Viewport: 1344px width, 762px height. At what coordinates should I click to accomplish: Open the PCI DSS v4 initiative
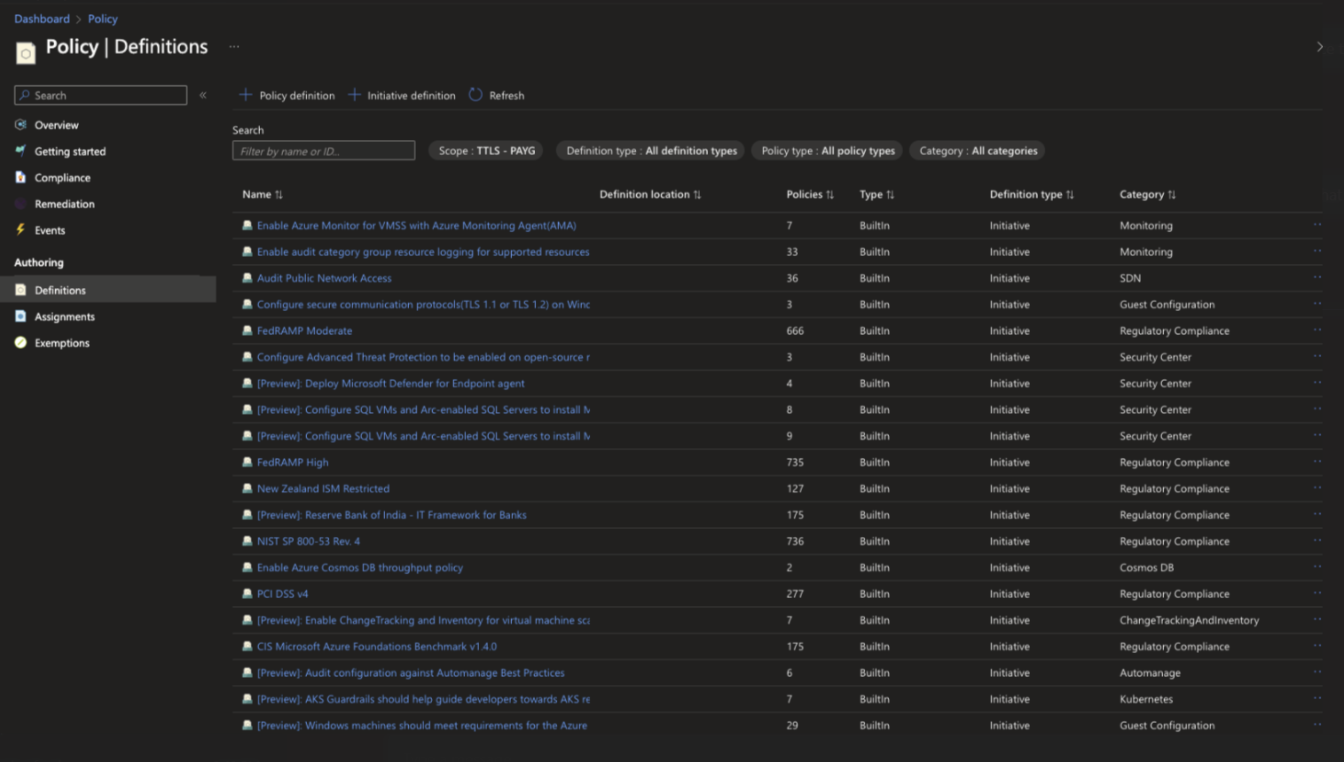tap(282, 594)
